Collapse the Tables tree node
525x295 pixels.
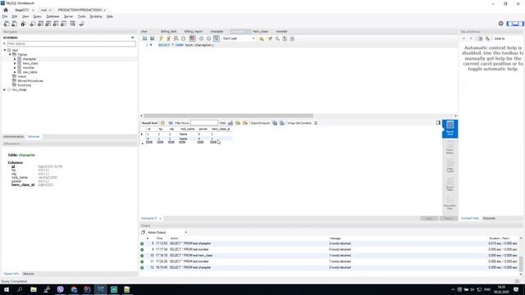[10, 55]
